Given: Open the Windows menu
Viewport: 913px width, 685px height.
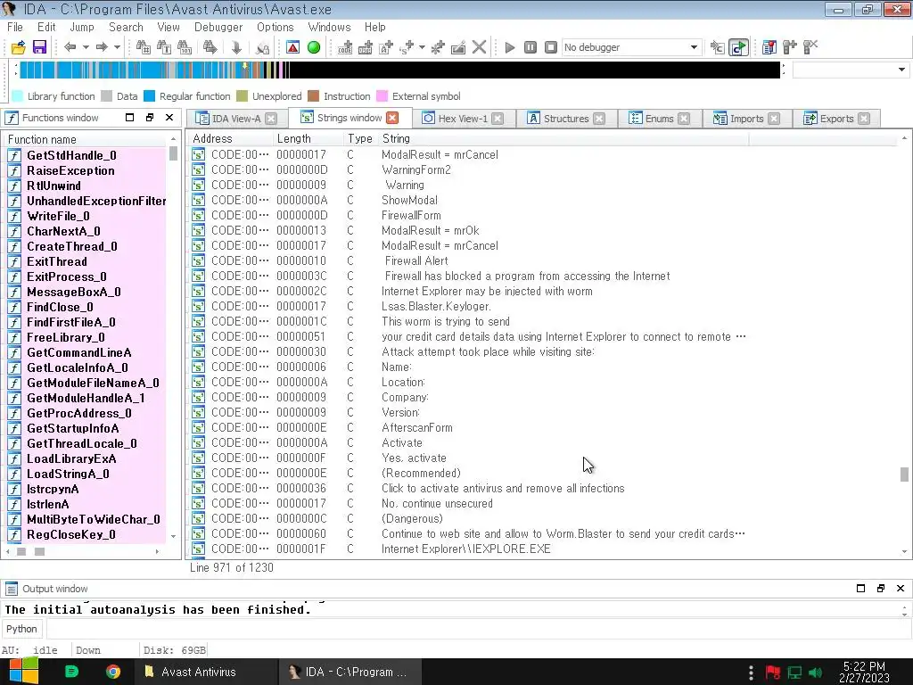Looking at the screenshot, I should coord(330,27).
